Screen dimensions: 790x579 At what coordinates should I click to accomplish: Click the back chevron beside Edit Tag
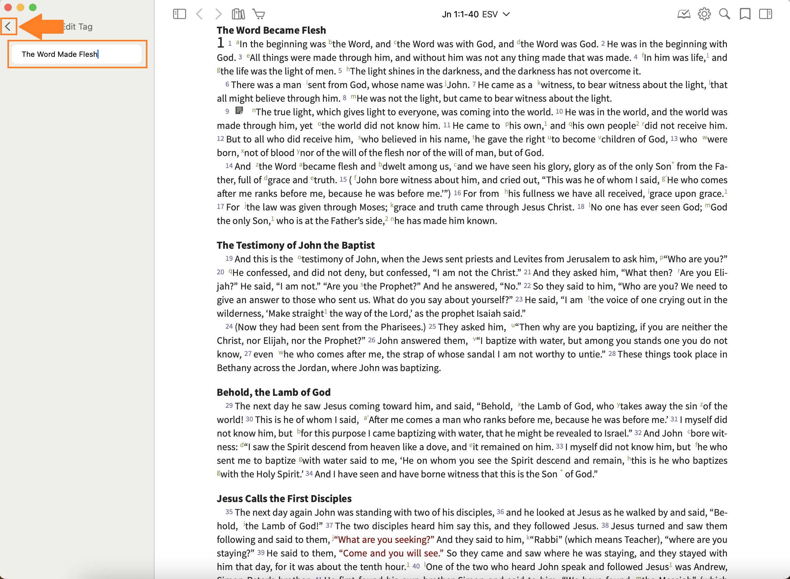[8, 27]
